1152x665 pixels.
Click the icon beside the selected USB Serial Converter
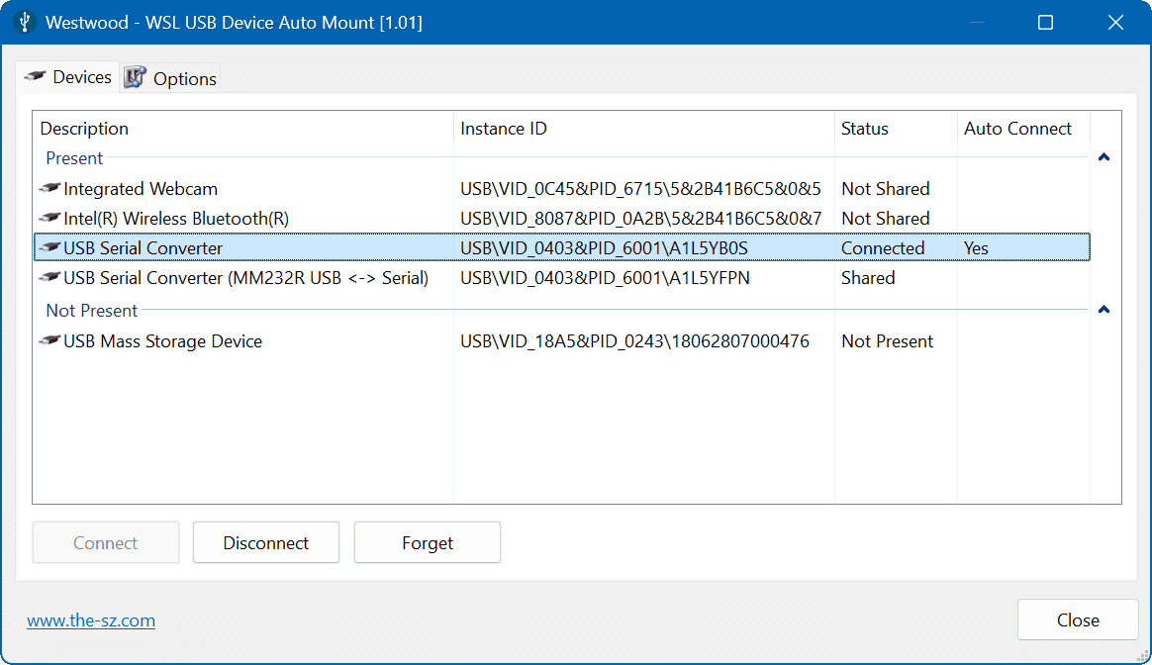[x=49, y=247]
